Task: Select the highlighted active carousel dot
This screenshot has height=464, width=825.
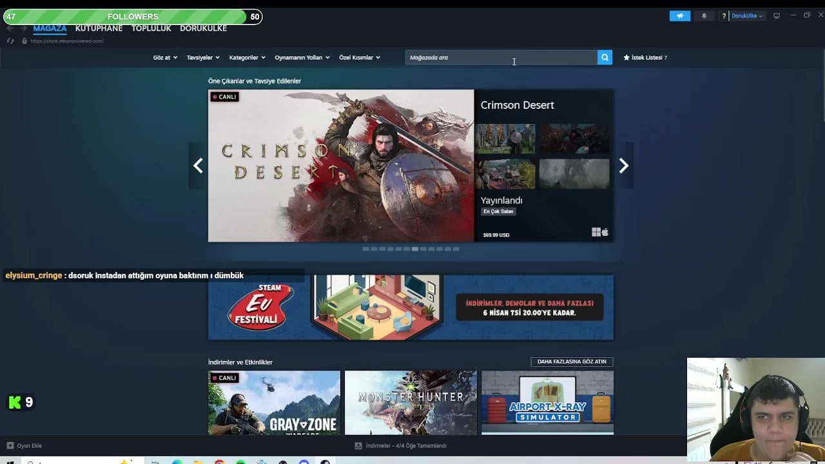Action: 414,249
